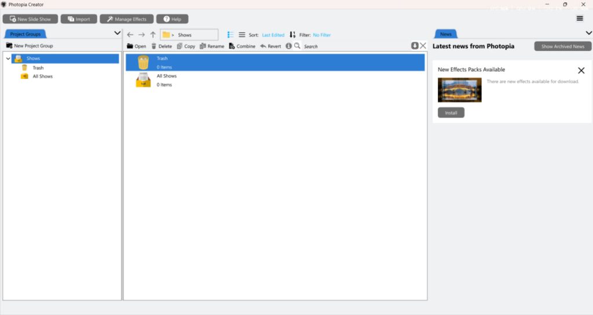593x315 pixels.
Task: Click the All Shows folder icon in list
Action: [x=144, y=80]
